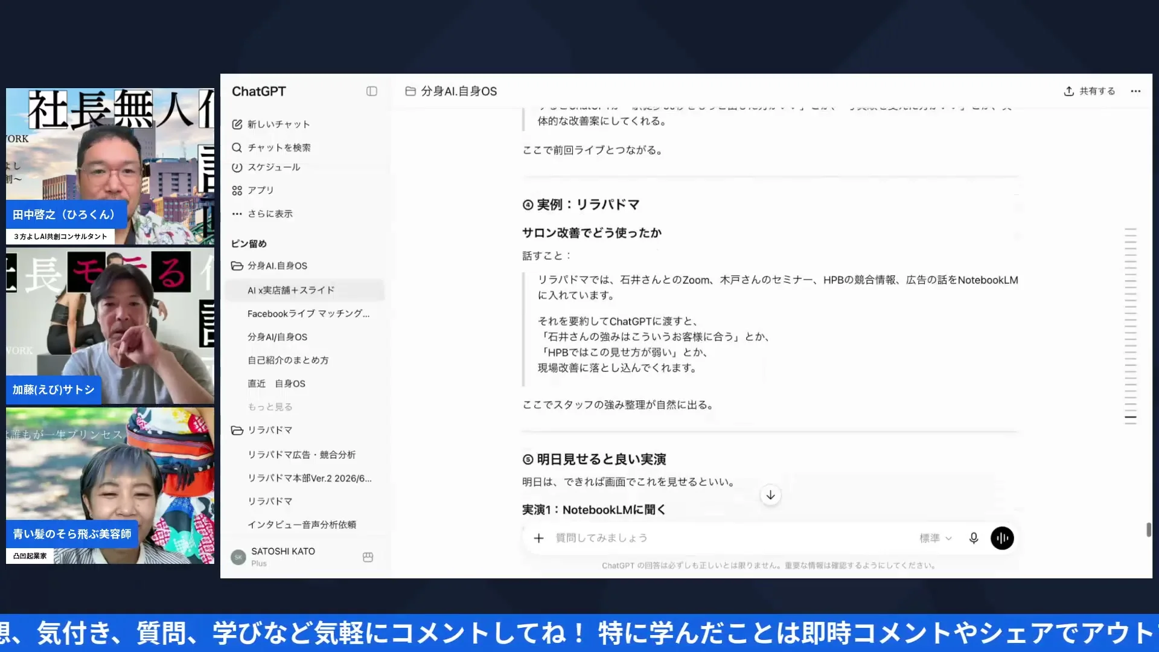Click SATOSHI KATO account name
The width and height of the screenshot is (1159, 652).
(x=283, y=551)
